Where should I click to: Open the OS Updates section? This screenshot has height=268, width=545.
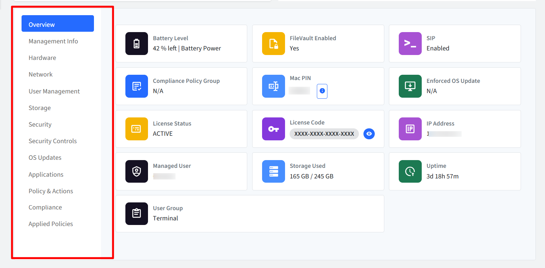pos(45,158)
